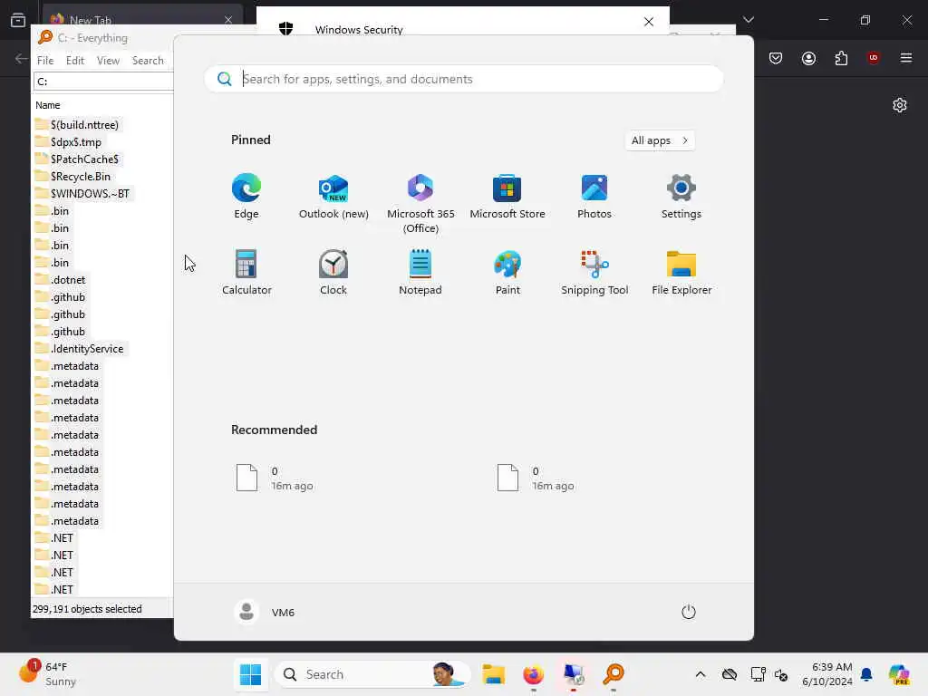This screenshot has height=696, width=928.
Task: Open the Edit menu in Everything
Action: pos(75,61)
